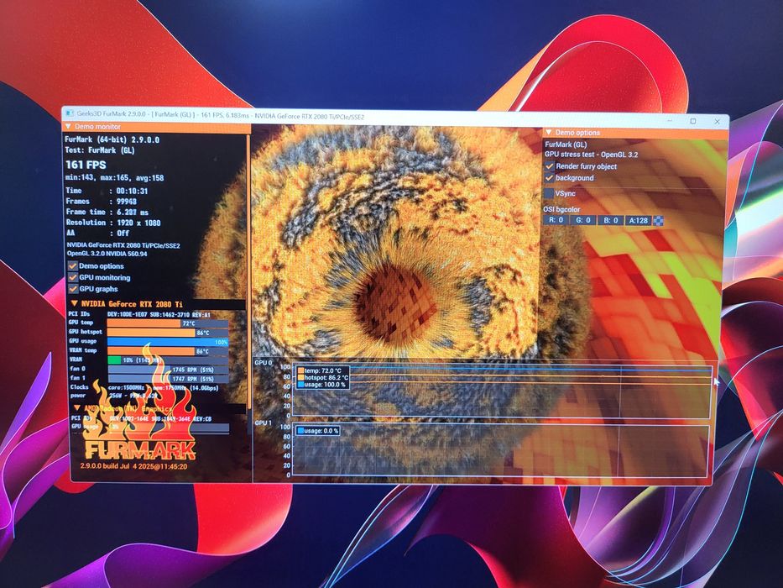The width and height of the screenshot is (783, 588).
Task: Click the AA : Off row
Action: [x=97, y=233]
